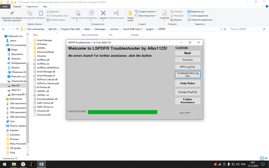Click the Pin to Quick Access icon
This screenshot has width=269, height=168.
pos(12,13)
